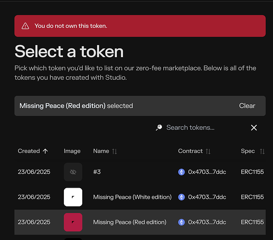The height and width of the screenshot is (240, 273).
Task: Click hidden-image eye icon for token #3
Action: click(x=73, y=172)
